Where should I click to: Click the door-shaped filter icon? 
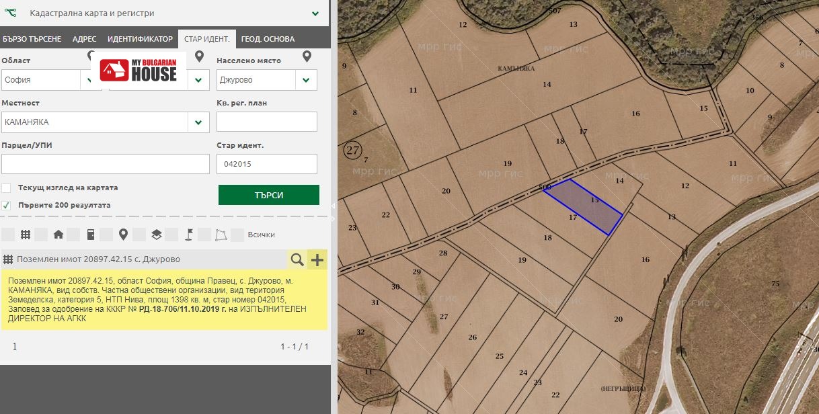coord(91,235)
